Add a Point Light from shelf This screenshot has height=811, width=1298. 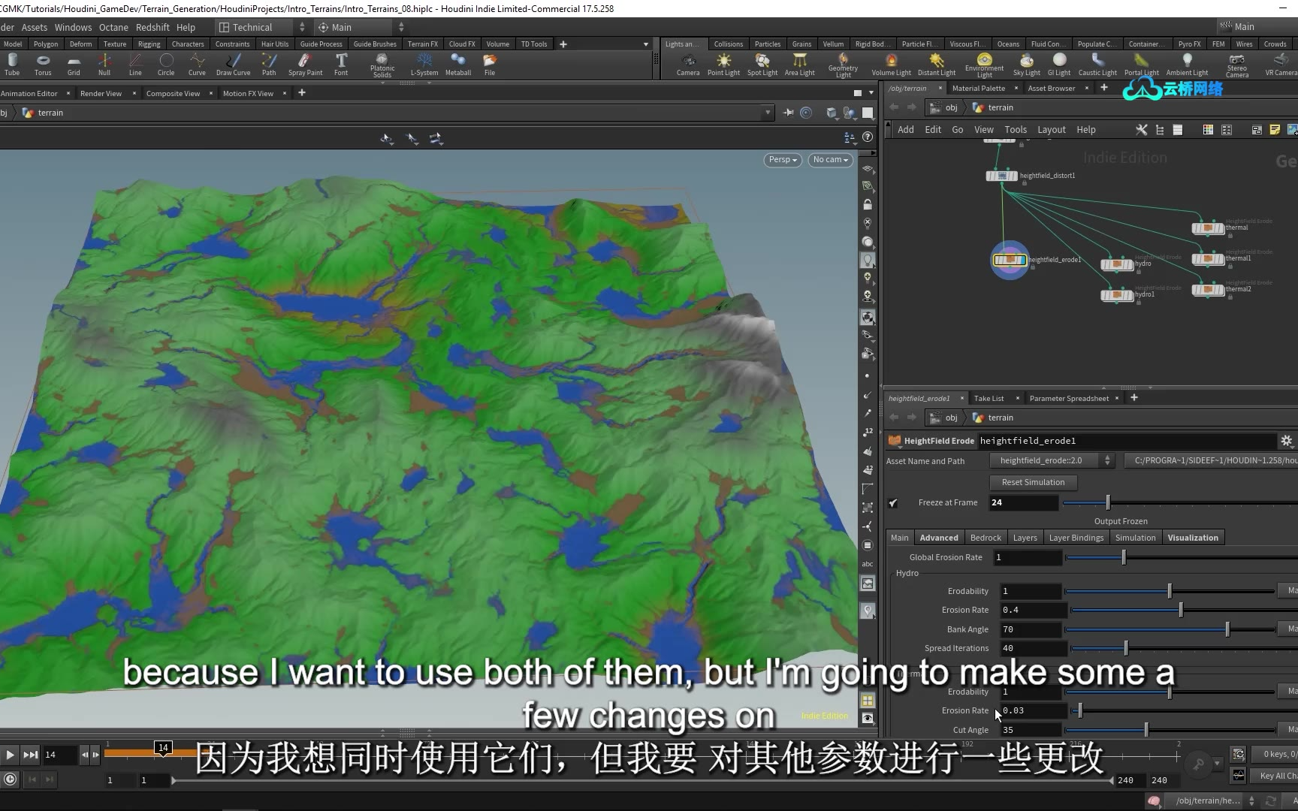coord(723,64)
